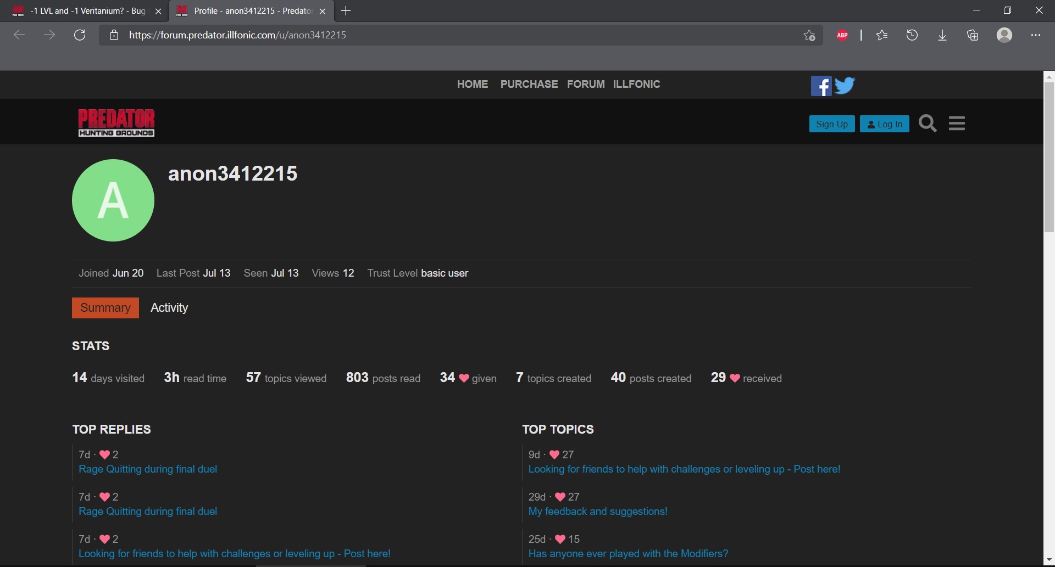Open the Facebook page icon
This screenshot has height=567, width=1055.
point(821,86)
